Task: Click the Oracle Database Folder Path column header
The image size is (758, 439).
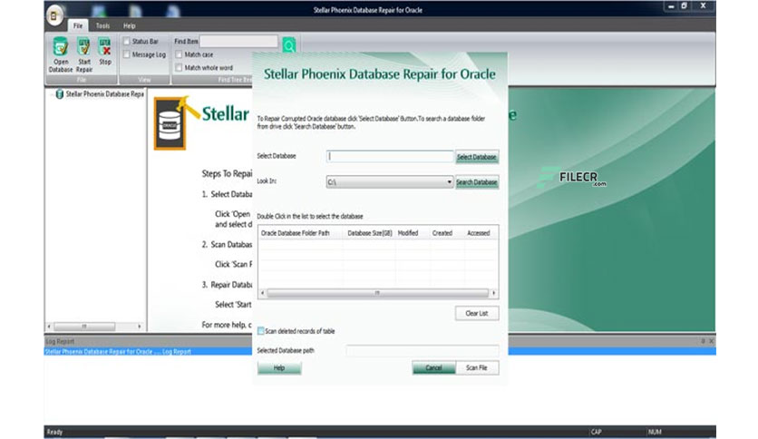Action: (300, 233)
